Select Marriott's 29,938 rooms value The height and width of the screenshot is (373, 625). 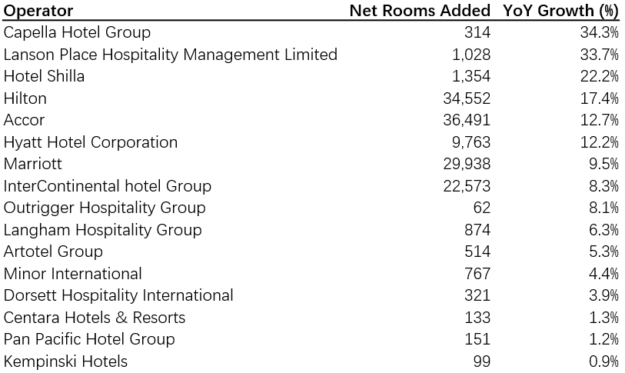[467, 164]
